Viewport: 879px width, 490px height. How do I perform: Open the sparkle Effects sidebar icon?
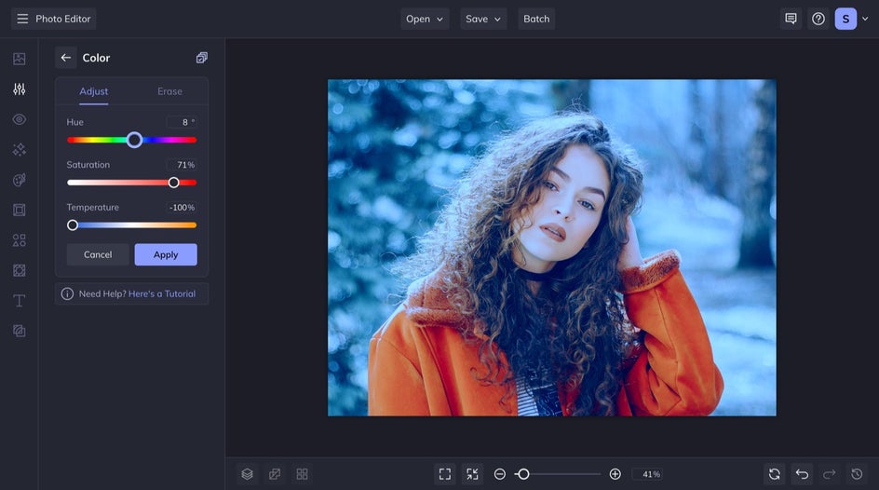pyautogui.click(x=19, y=150)
